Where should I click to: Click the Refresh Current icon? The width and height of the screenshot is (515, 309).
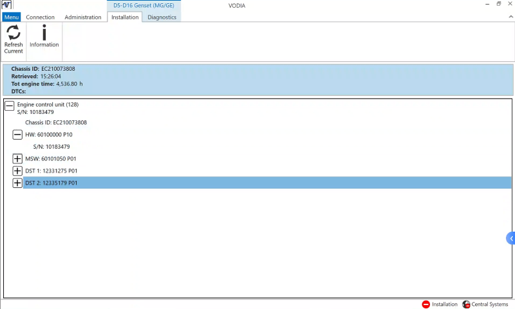point(14,33)
